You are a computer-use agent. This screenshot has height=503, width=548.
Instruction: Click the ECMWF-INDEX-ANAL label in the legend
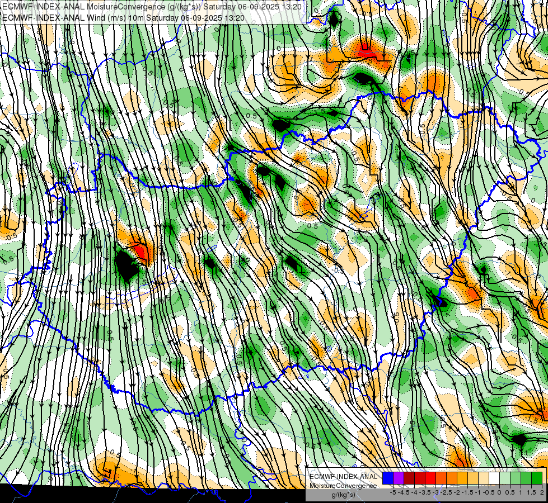click(344, 477)
